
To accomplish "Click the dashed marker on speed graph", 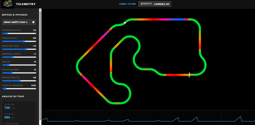I will tap(221, 118).
